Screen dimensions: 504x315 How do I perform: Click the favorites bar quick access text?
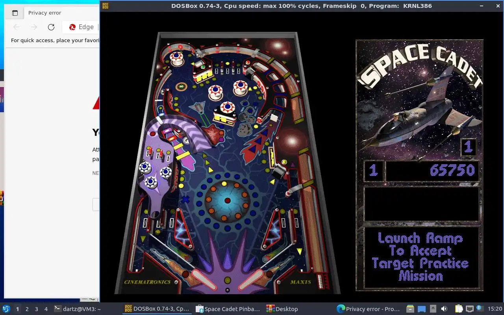[x=55, y=40]
